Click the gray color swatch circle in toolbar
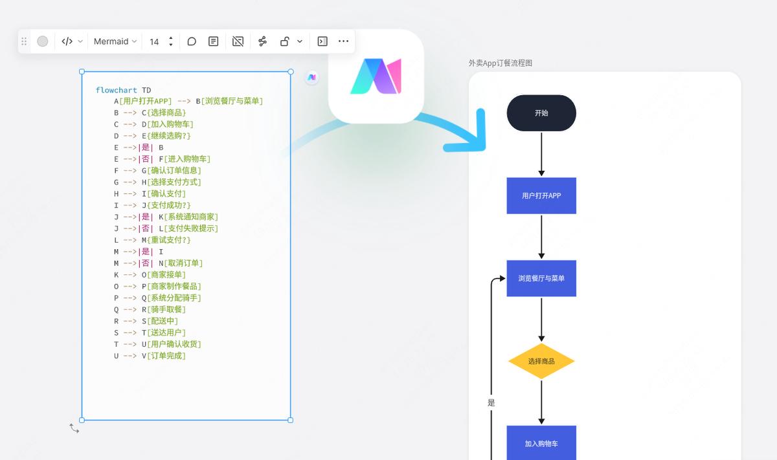 click(x=41, y=41)
